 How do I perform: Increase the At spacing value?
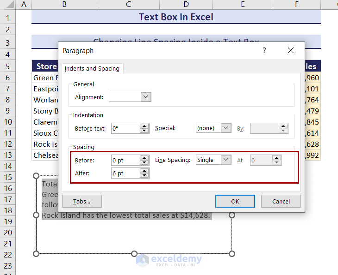276,158
